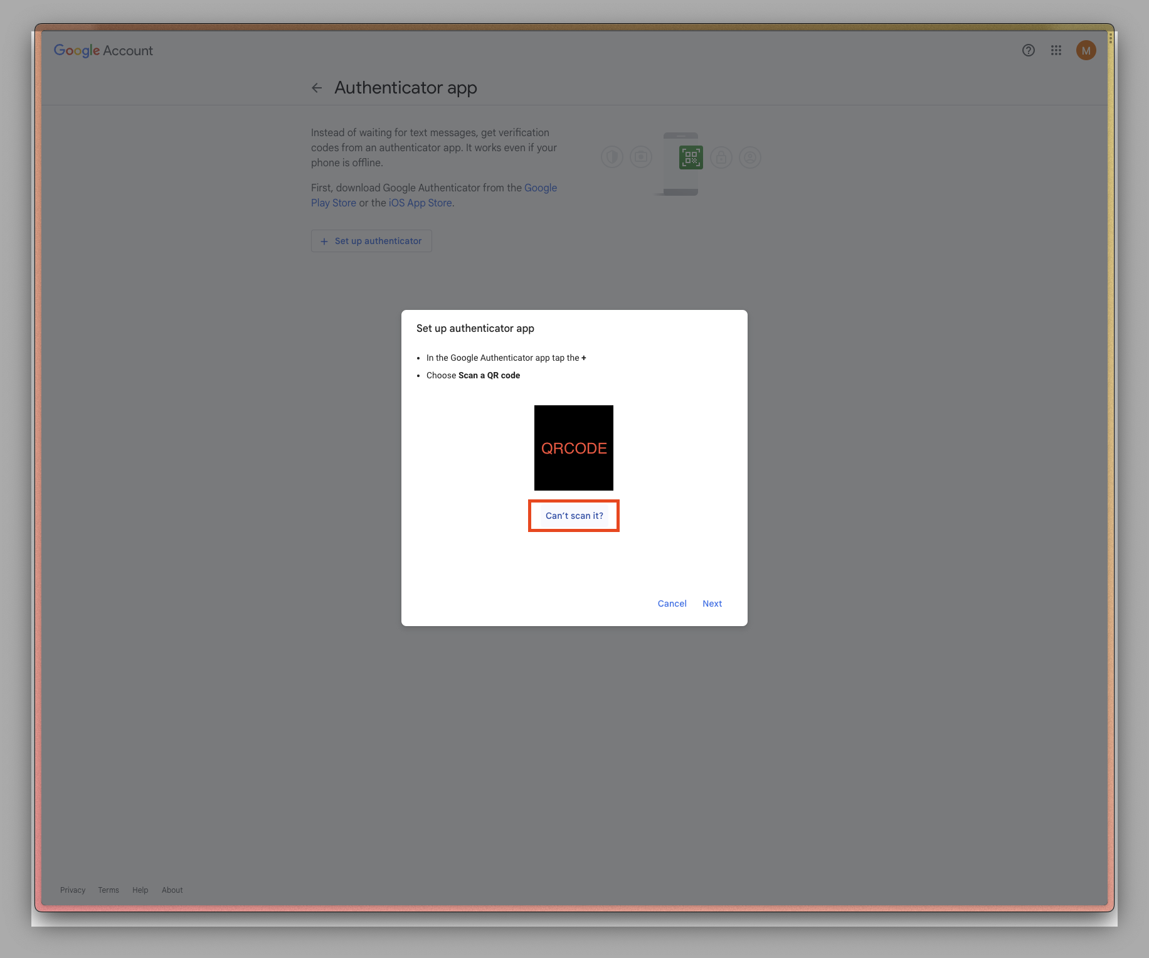Open the Privacy footer link
Screen dimensions: 1149x958
[x=73, y=890]
